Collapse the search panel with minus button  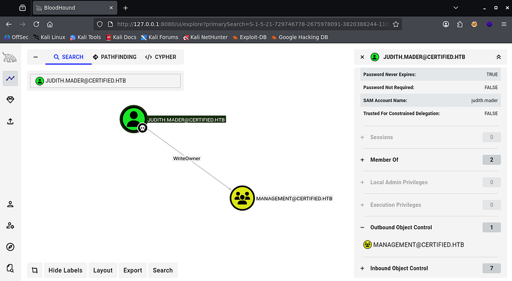point(35,57)
